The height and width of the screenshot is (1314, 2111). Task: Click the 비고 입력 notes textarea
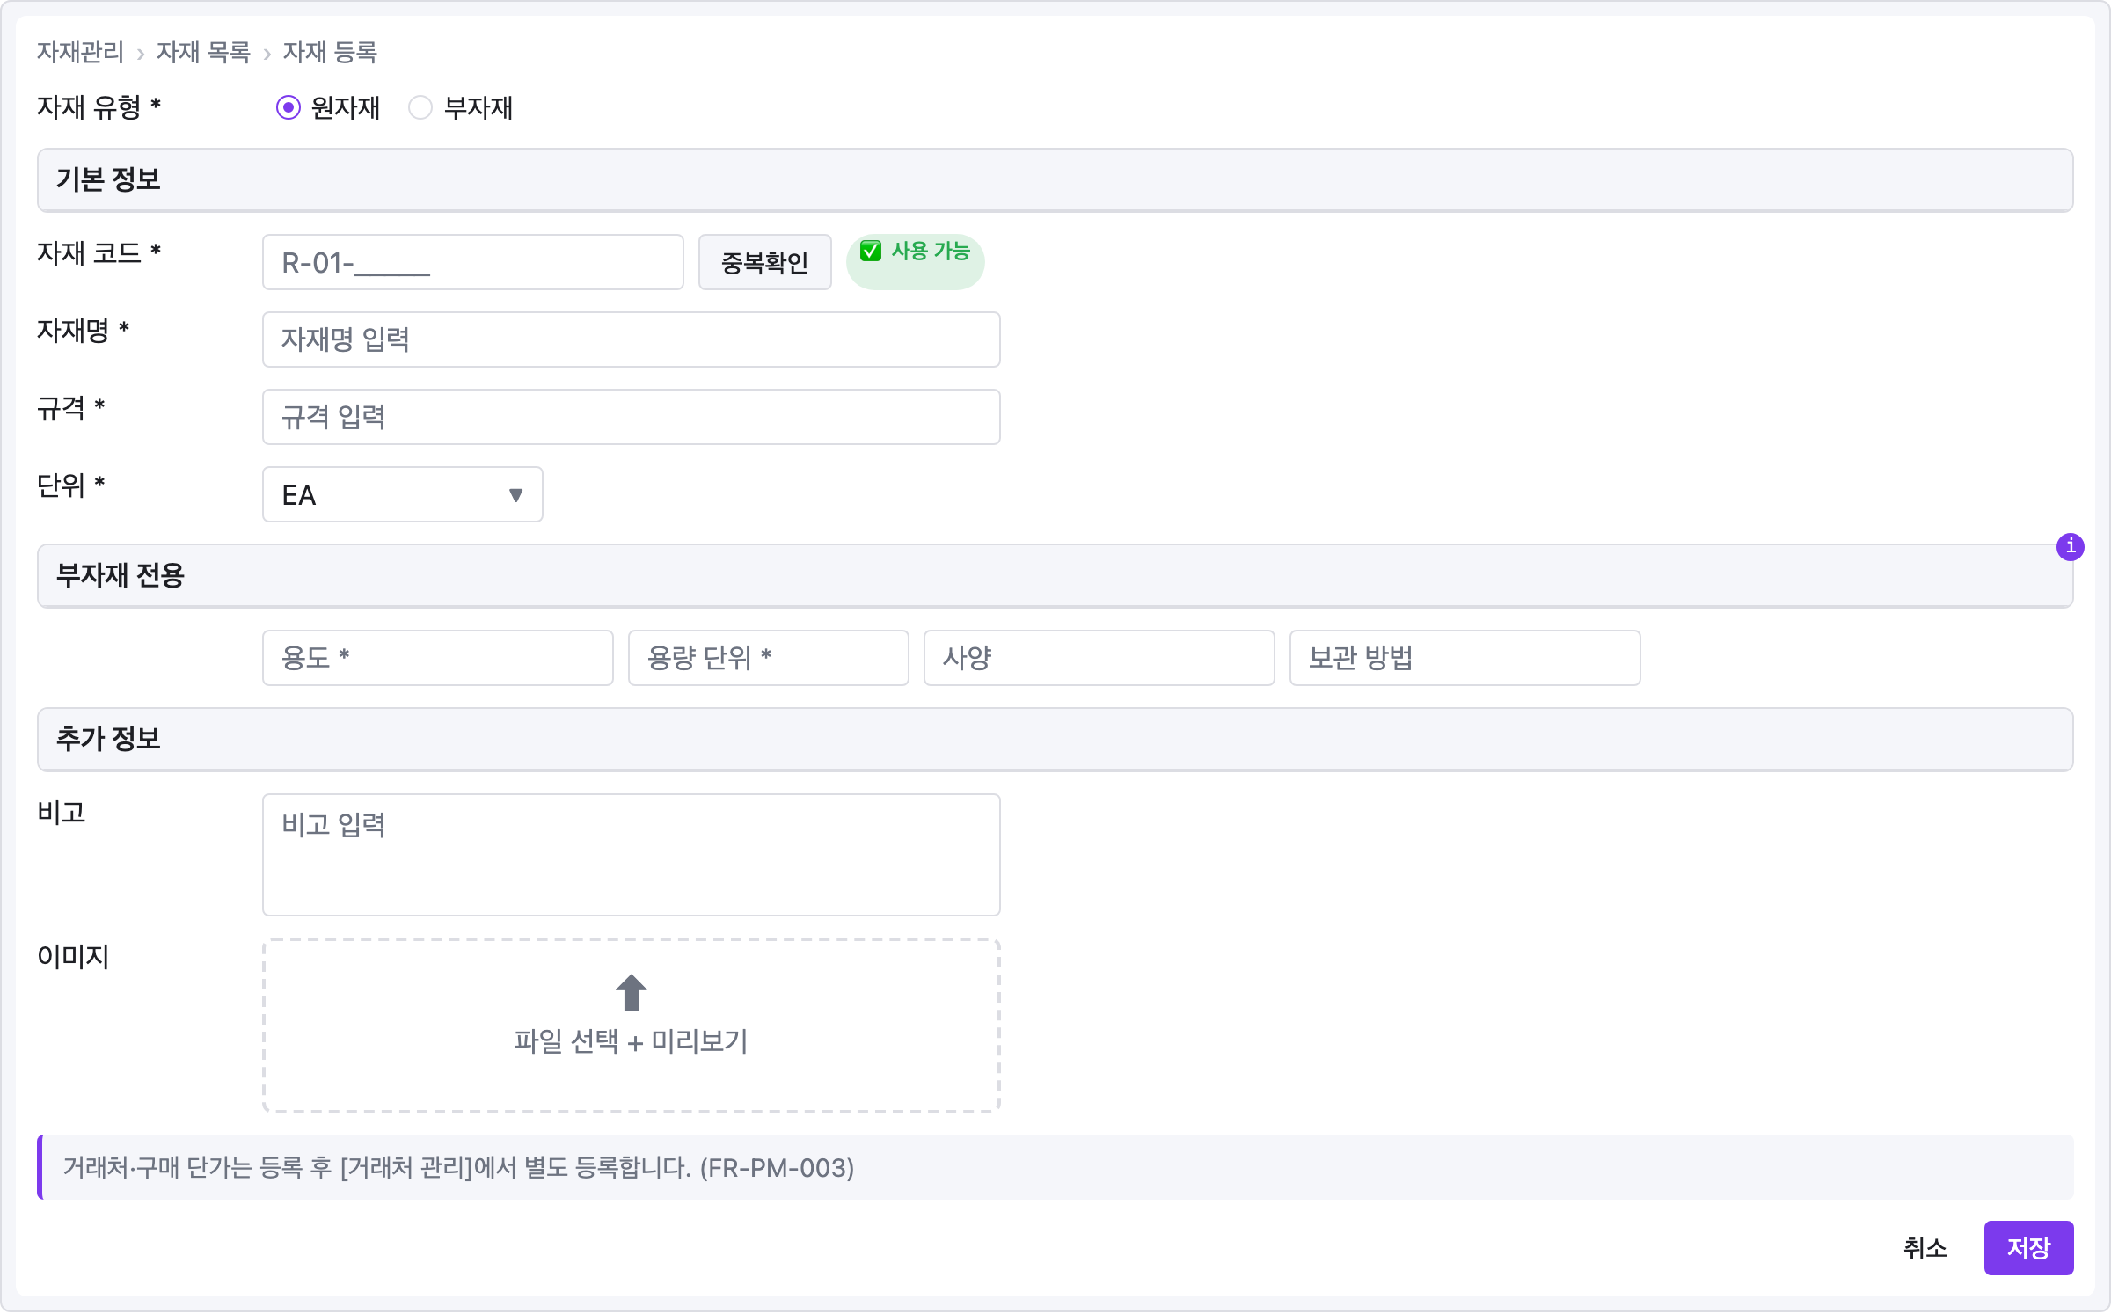coord(631,853)
